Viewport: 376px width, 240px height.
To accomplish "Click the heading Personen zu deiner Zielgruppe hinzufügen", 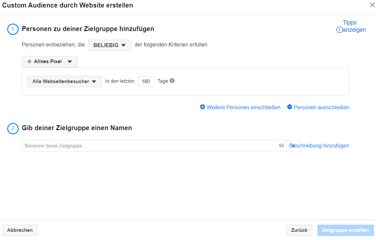I will 88,29.
